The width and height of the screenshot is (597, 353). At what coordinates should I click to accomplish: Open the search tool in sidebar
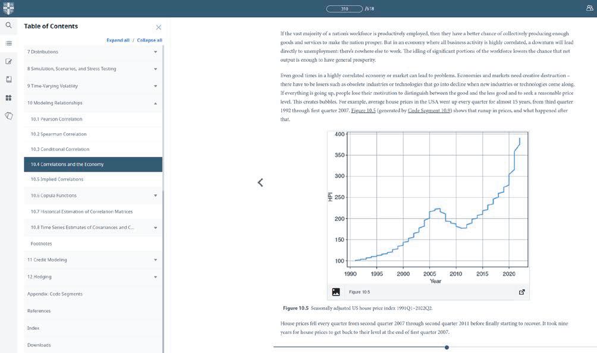8,25
